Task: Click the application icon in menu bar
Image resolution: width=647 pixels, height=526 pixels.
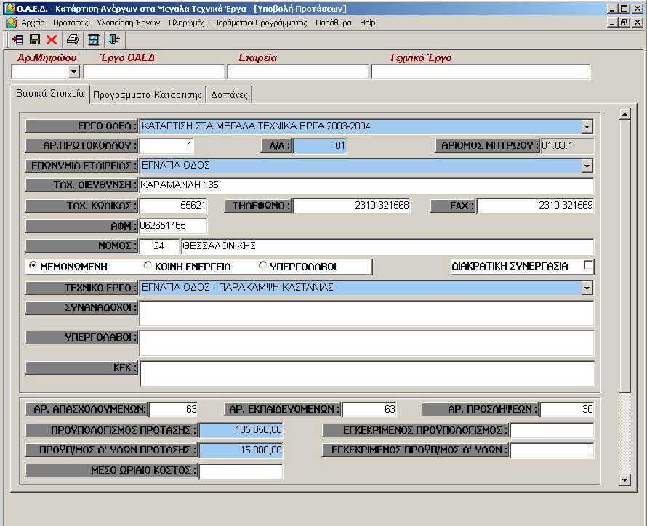Action: pos(12,23)
